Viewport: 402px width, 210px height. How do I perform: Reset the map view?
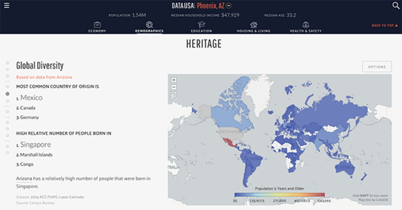[174, 94]
